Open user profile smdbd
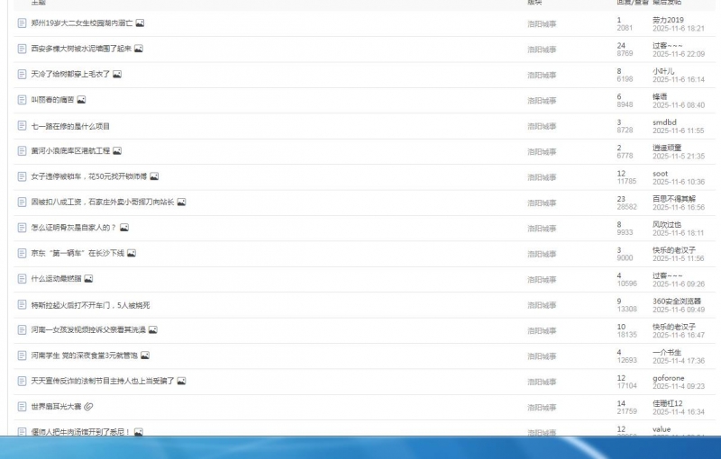This screenshot has width=721, height=459. (x=664, y=122)
